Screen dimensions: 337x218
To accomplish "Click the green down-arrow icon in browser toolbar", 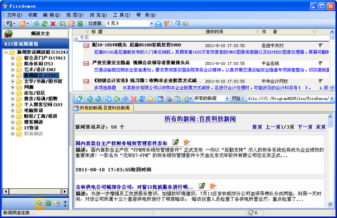I will click(98, 99).
